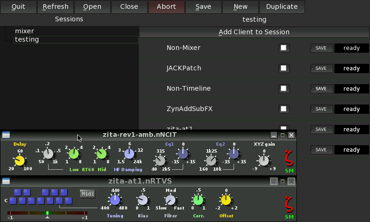Image resolution: width=370 pixels, height=222 pixels.
Task: Toggle the C note button in zita-at1
Action: (x=13, y=201)
